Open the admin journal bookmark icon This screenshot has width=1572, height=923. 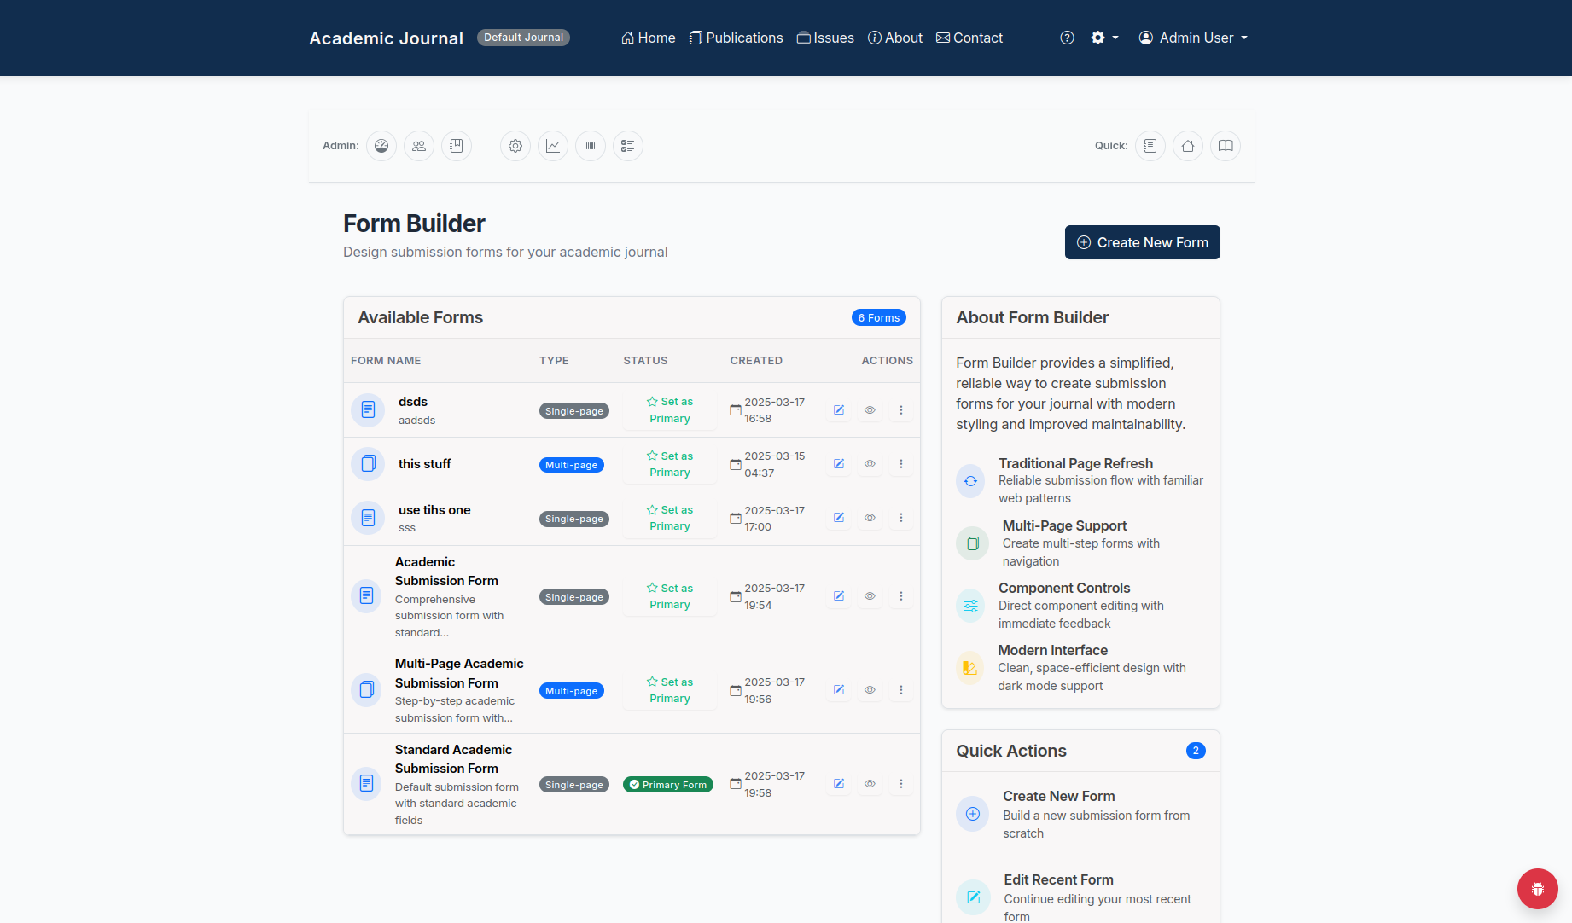pyautogui.click(x=457, y=146)
